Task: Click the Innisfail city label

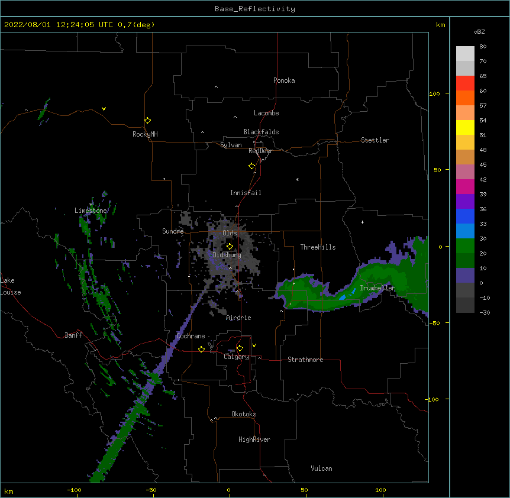Action: (x=246, y=193)
